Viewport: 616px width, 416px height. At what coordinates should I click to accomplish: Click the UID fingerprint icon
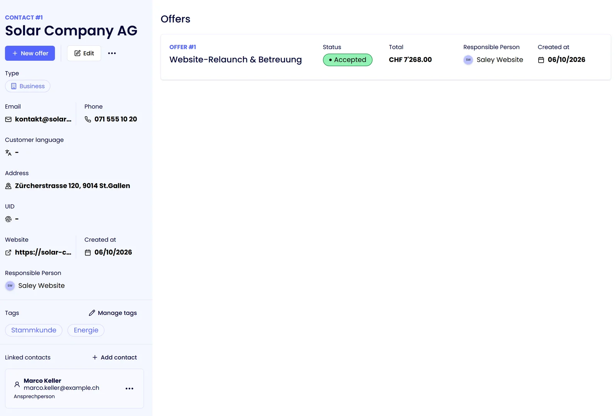pyautogui.click(x=8, y=219)
